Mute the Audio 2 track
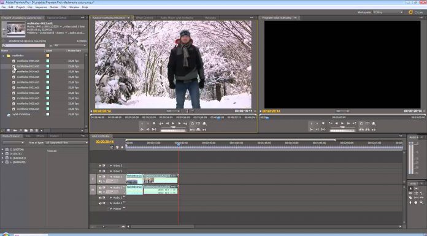 pos(100,197)
